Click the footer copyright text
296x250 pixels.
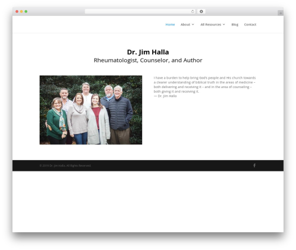[65, 165]
